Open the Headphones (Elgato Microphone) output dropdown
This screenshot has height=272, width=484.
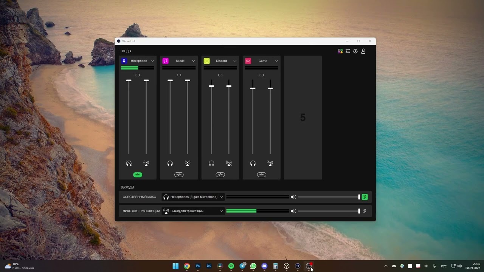click(x=193, y=197)
